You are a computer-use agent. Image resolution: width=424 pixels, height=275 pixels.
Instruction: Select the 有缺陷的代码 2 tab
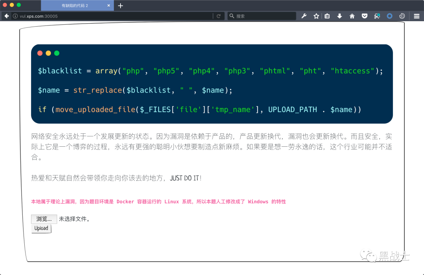[x=75, y=5]
